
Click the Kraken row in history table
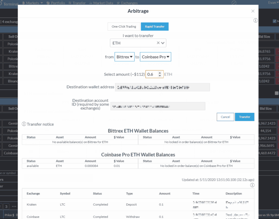pyautogui.click(x=138, y=205)
